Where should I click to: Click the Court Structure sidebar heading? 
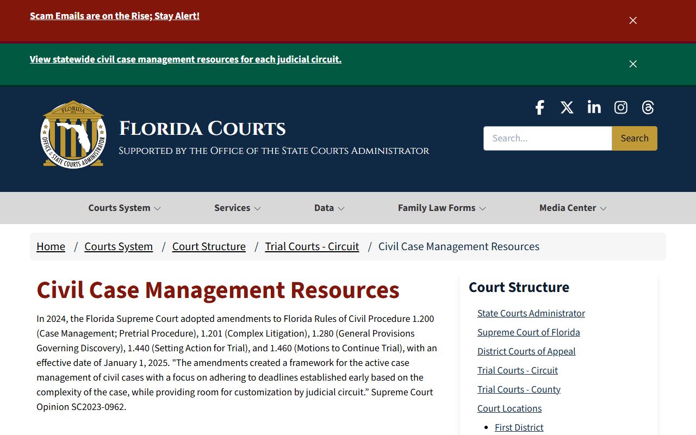click(x=519, y=287)
